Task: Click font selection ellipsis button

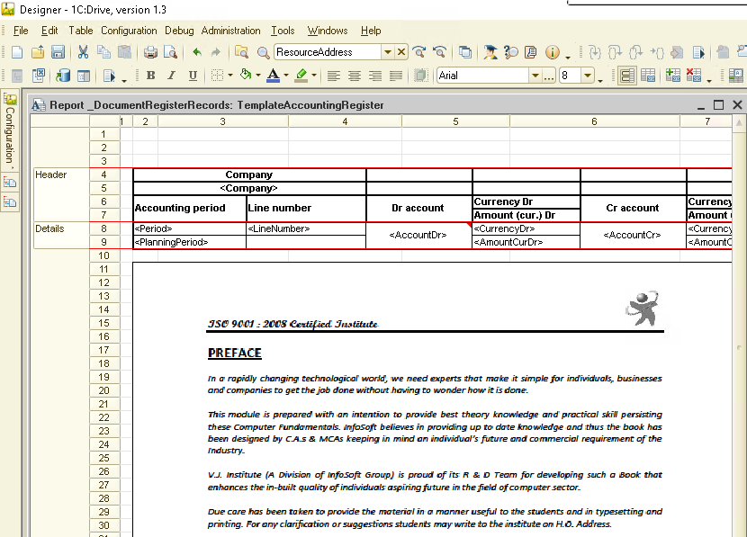Action: click(549, 76)
